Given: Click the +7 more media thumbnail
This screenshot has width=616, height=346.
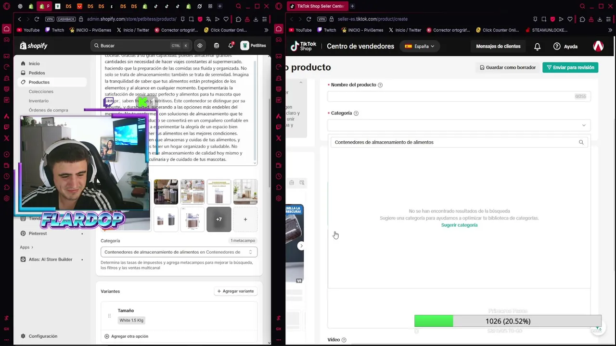Looking at the screenshot, I should [x=219, y=220].
